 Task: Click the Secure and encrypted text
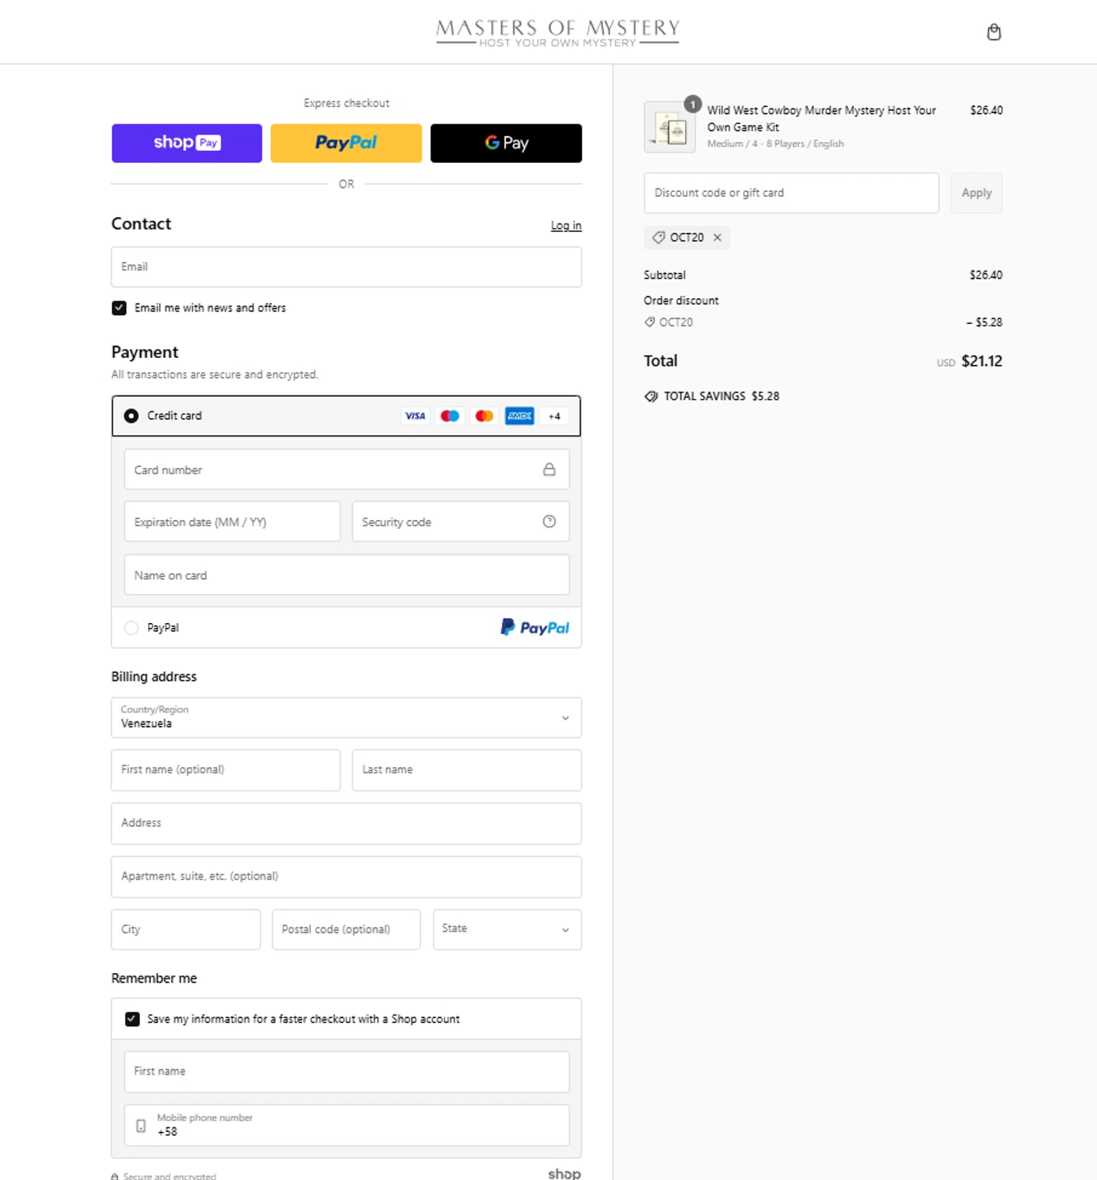(169, 1176)
